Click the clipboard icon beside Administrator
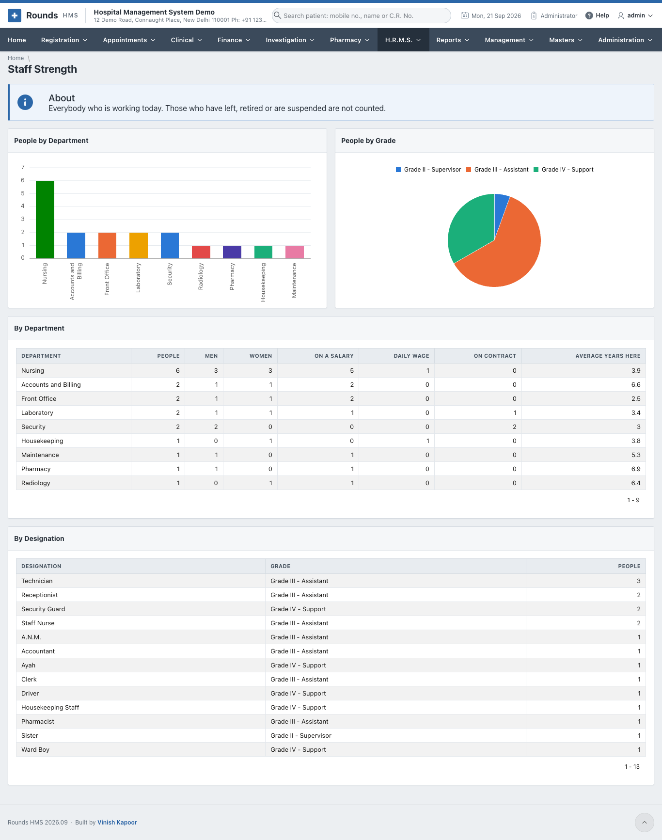 tap(534, 16)
